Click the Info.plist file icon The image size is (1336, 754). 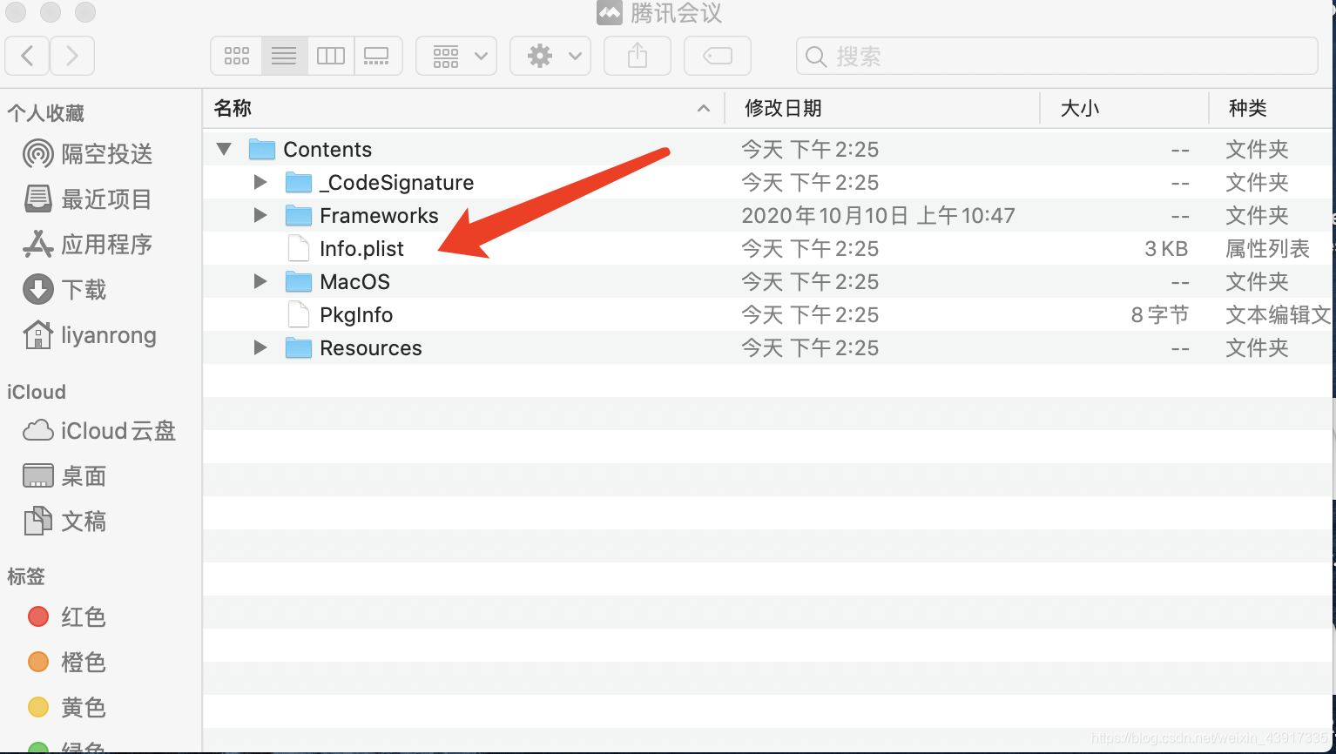point(299,249)
